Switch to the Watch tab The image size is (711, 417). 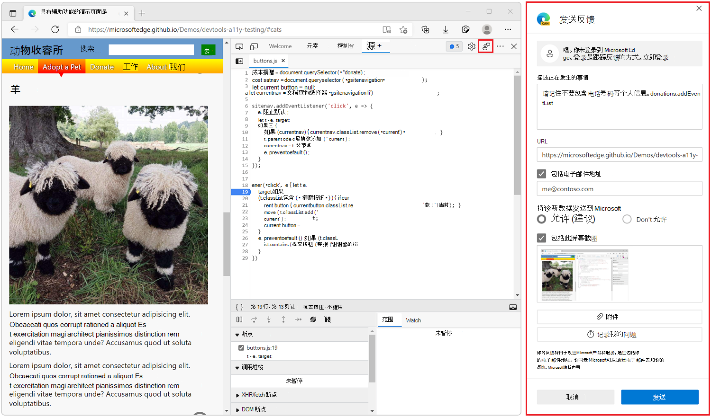[x=413, y=320]
